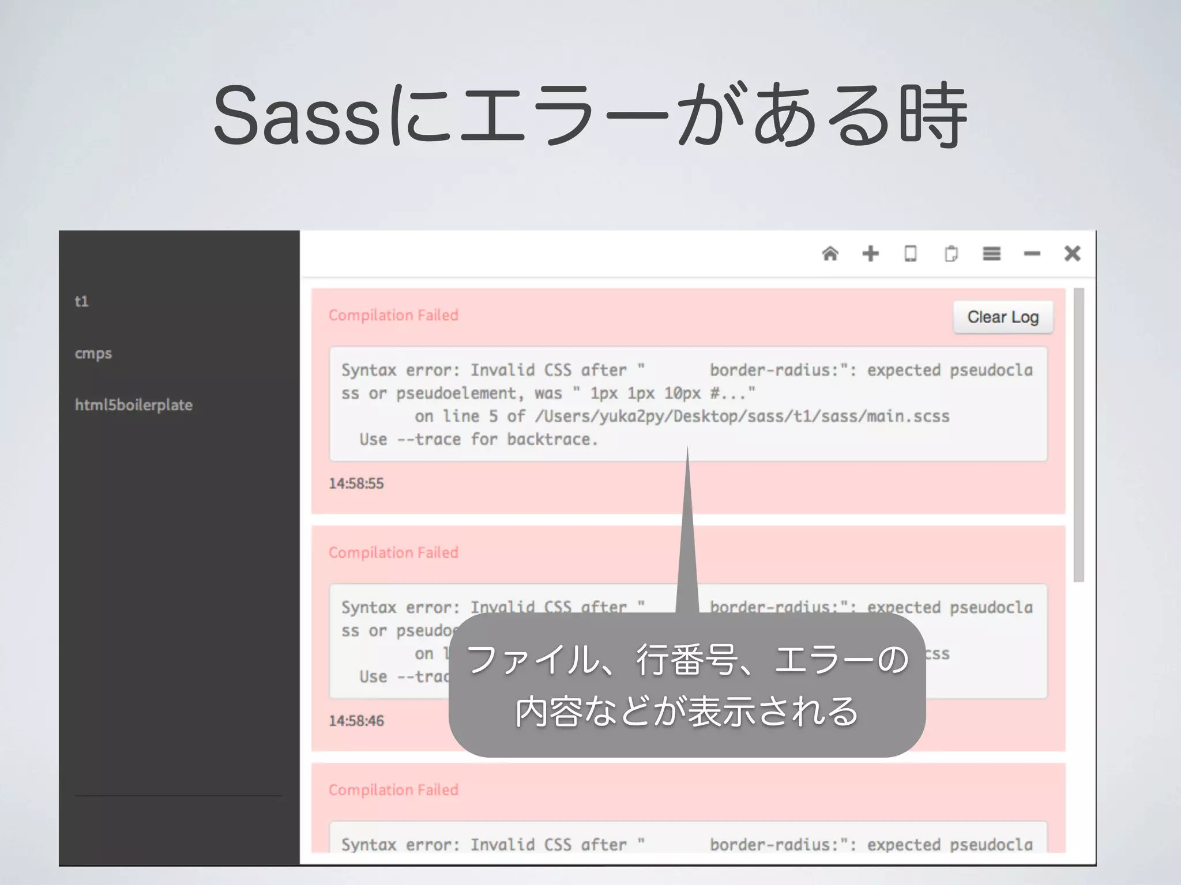The image size is (1181, 885).
Task: Click the first Compilation Failed heading
Action: [x=393, y=315]
